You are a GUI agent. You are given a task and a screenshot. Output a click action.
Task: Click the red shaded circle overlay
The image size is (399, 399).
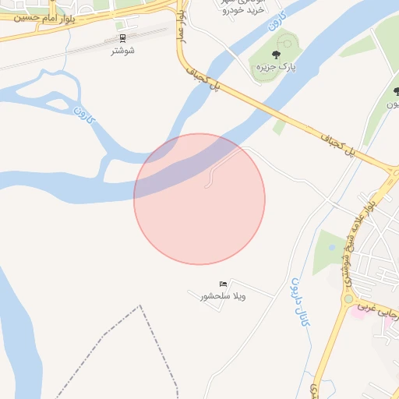click(x=199, y=199)
